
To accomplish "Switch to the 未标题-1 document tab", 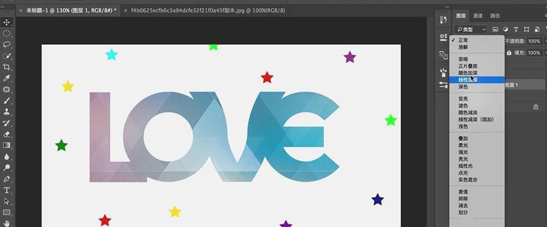I will [x=72, y=10].
